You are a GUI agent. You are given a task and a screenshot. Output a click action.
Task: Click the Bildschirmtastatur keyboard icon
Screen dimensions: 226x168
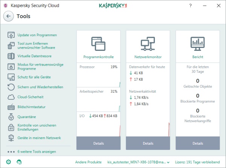11,107
